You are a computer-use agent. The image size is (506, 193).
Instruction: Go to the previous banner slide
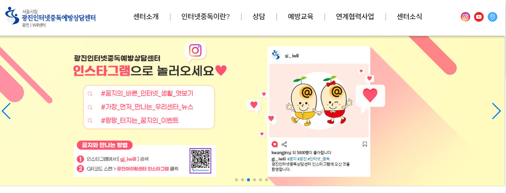(6, 111)
